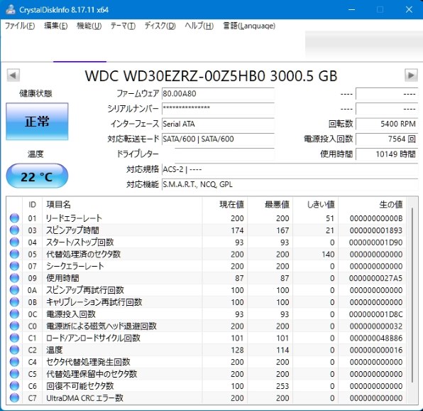Viewport: 423px width, 411px height.
Task: Click status orb for 代替処理保留中のセクタ数 row
Action: 14,374
